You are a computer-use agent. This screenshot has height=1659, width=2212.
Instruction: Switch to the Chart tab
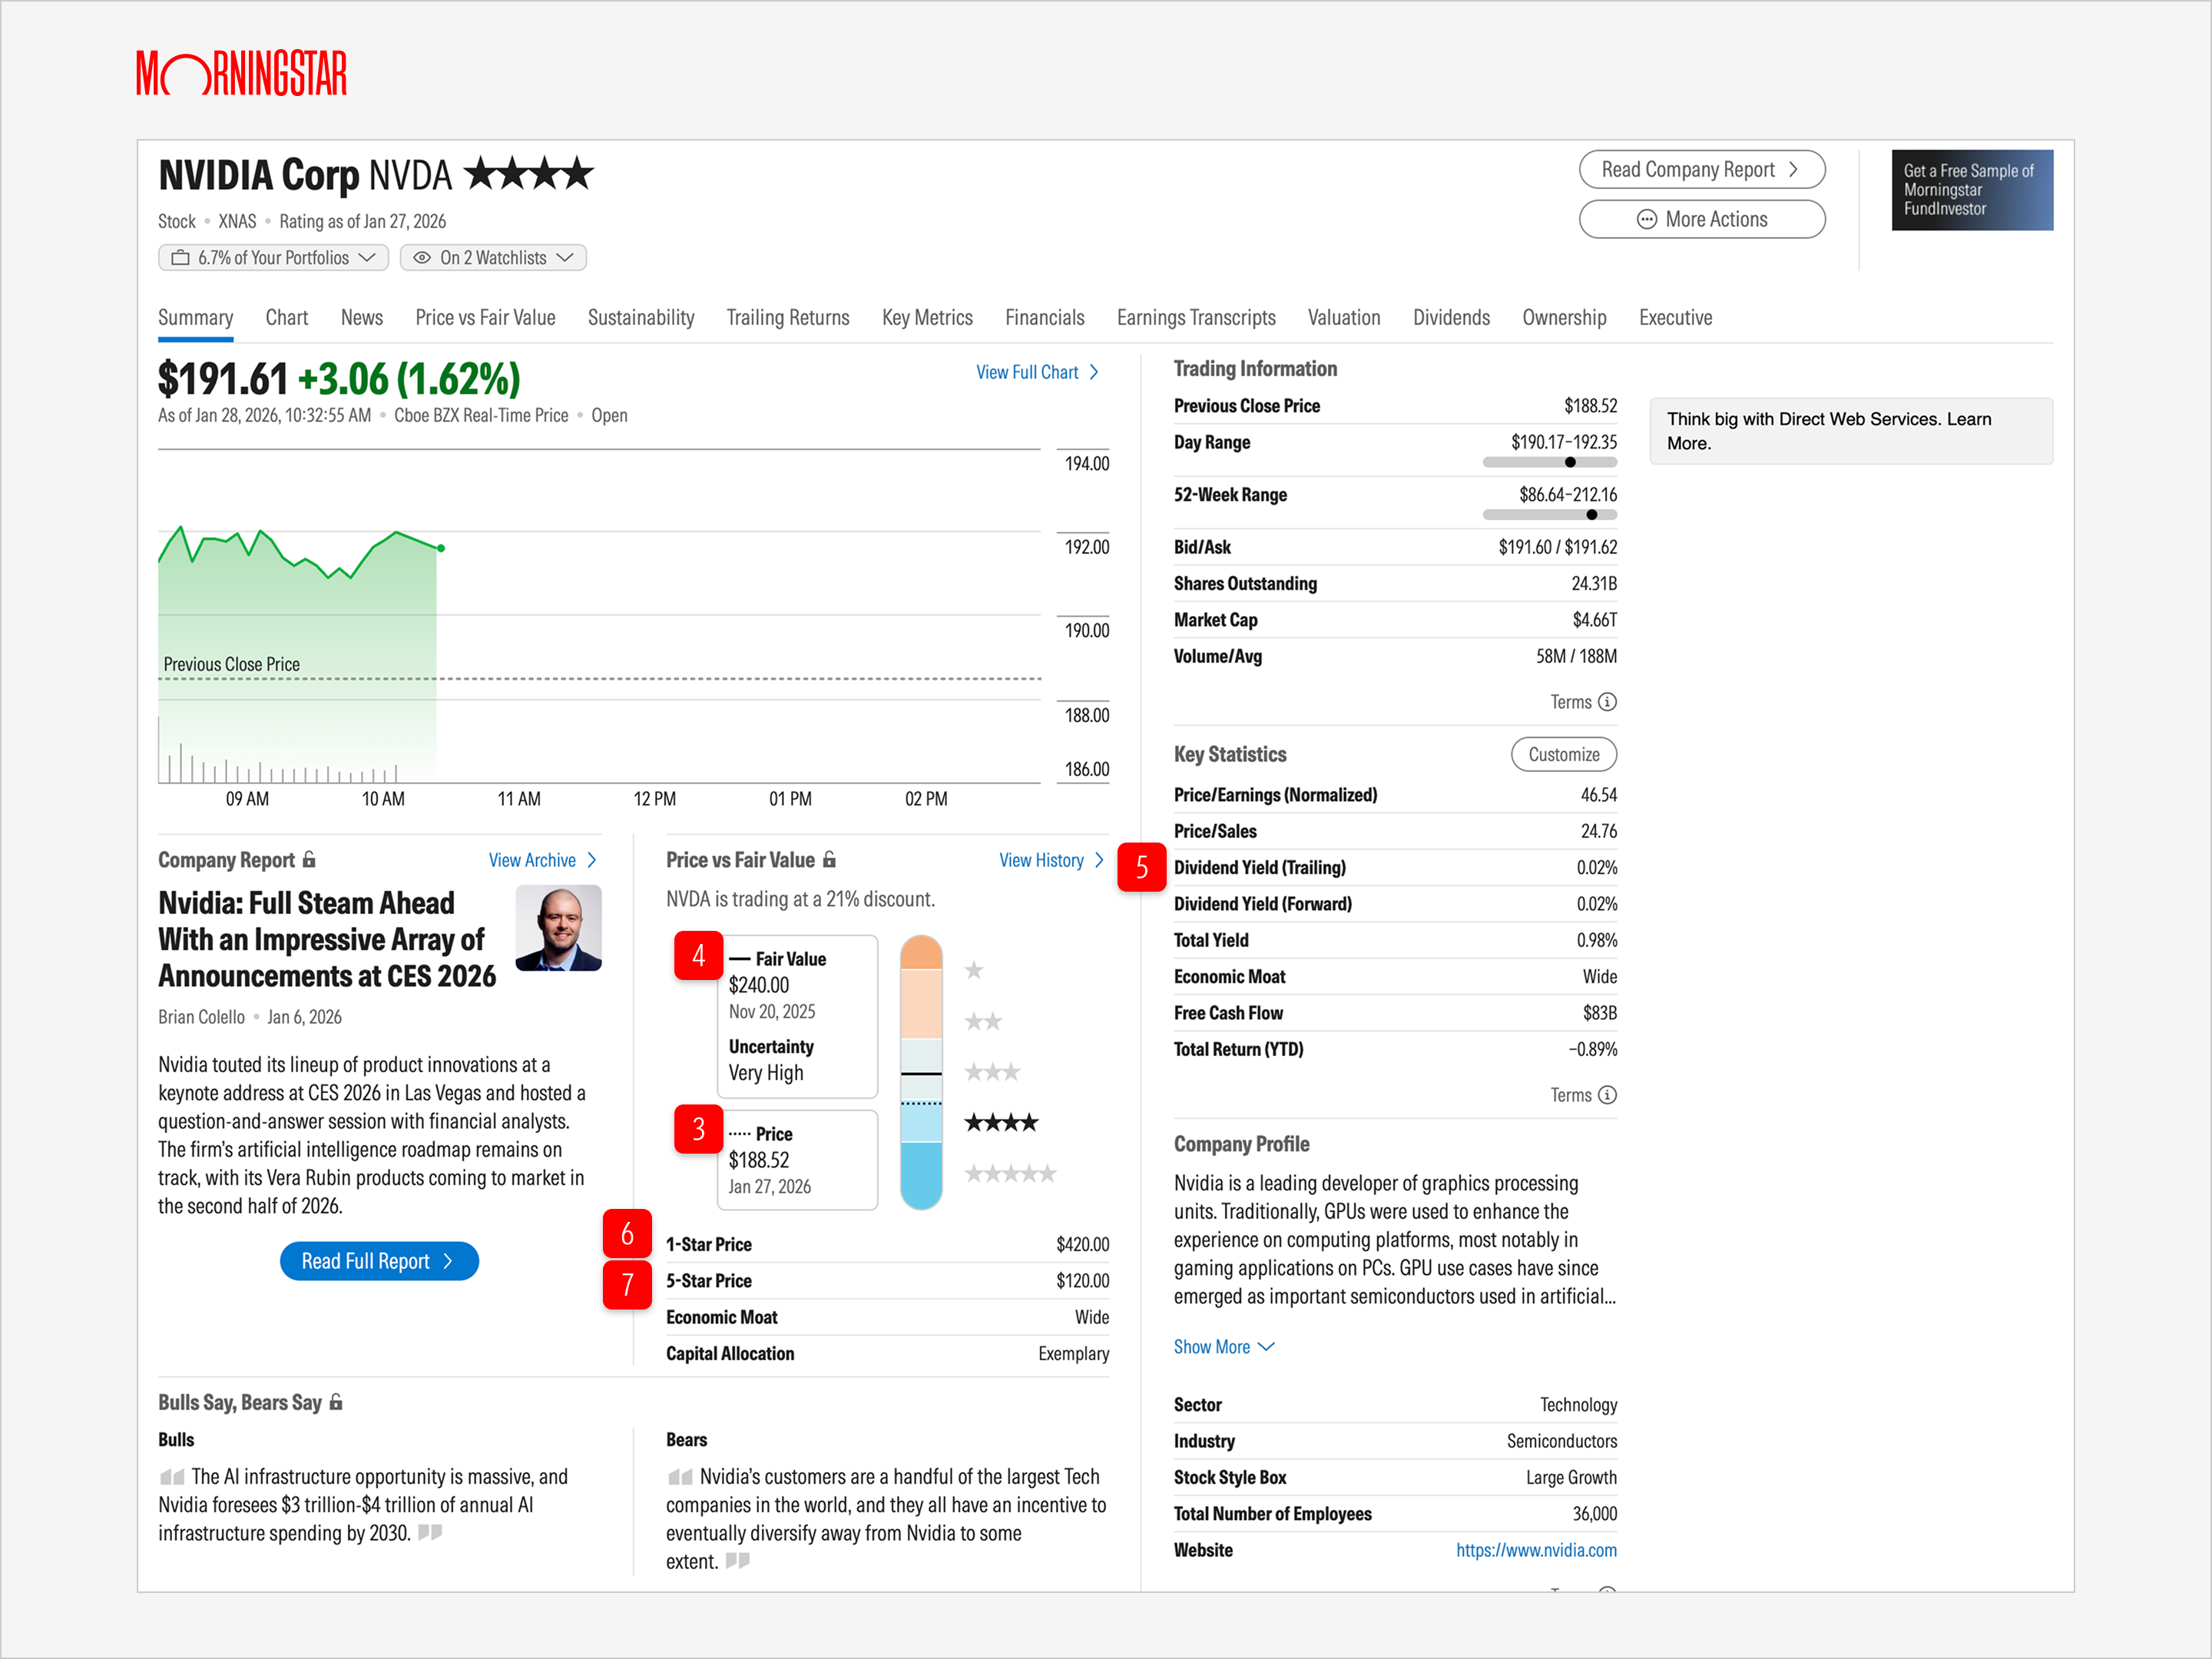pos(287,318)
